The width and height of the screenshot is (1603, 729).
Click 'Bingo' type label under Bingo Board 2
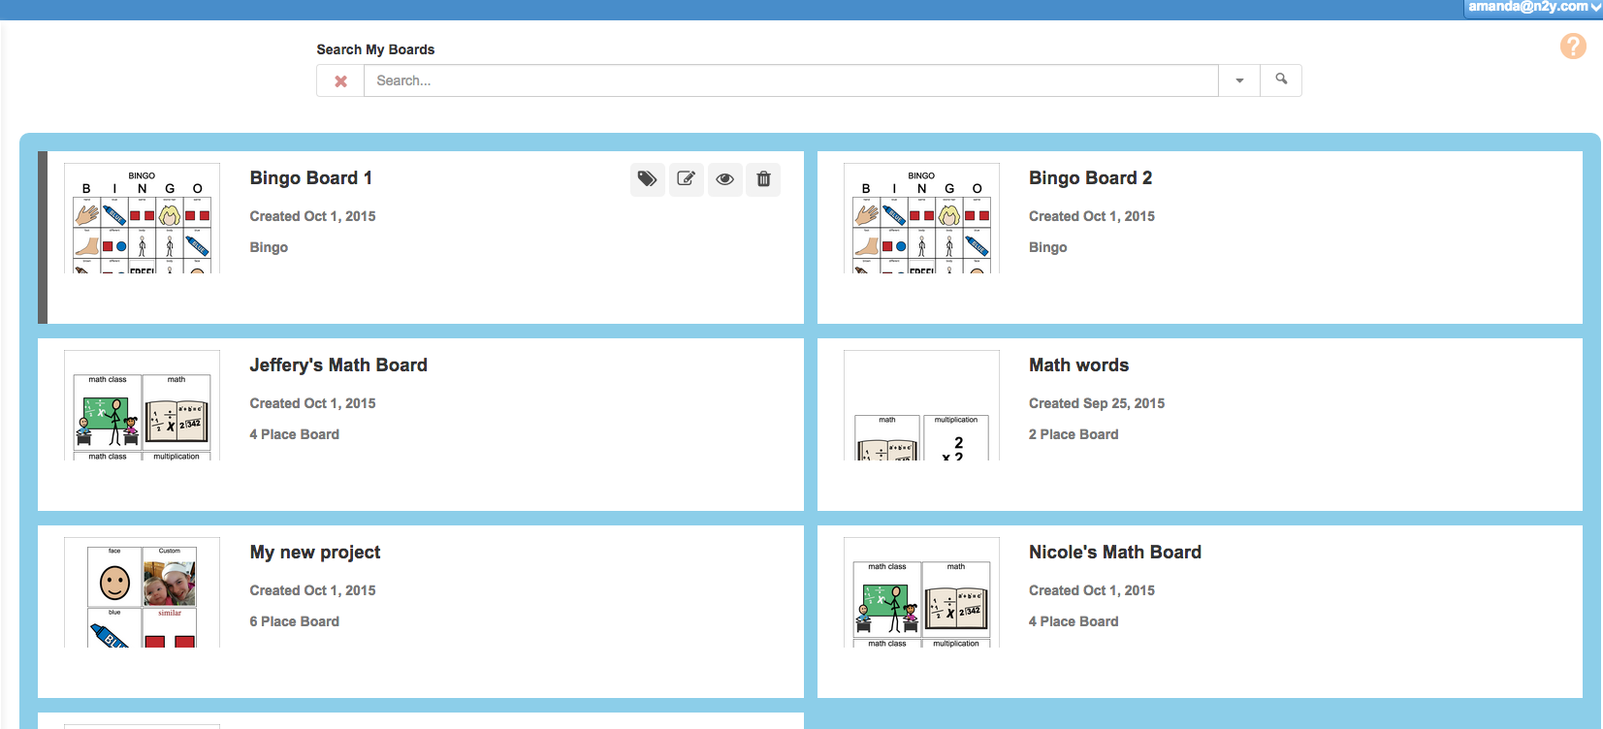pos(1048,247)
